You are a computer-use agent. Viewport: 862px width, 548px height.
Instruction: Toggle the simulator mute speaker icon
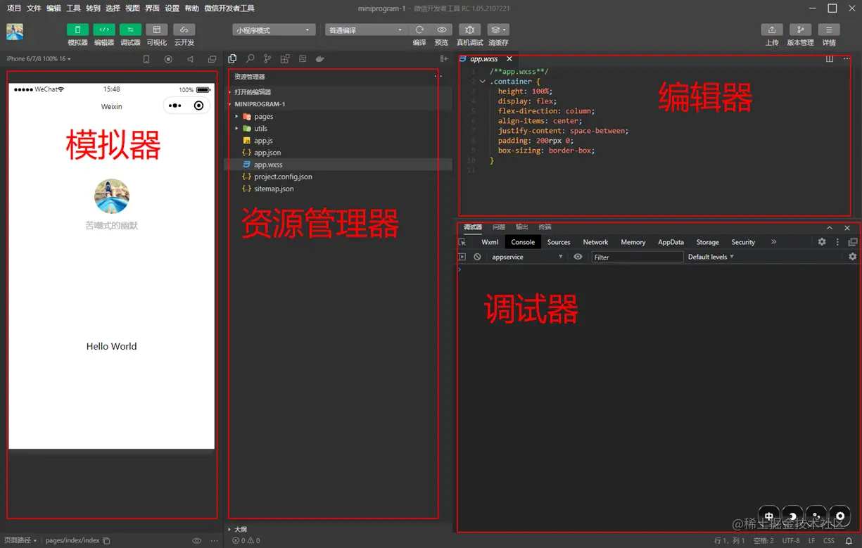pos(190,59)
